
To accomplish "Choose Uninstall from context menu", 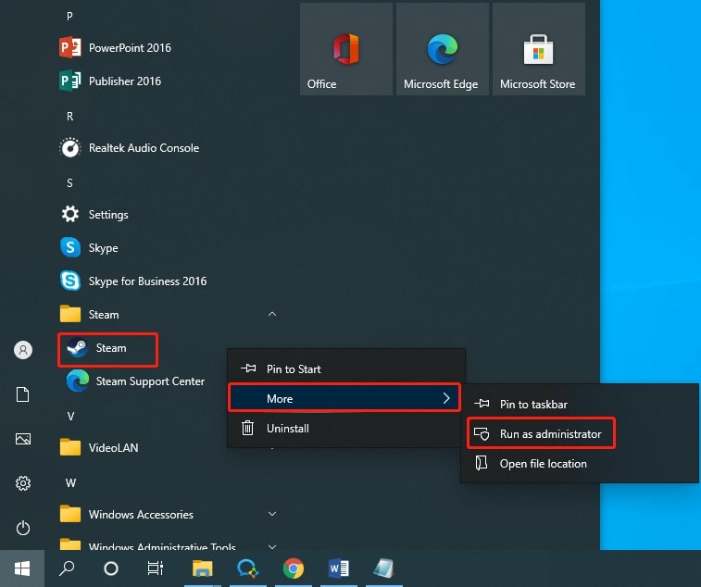I will pyautogui.click(x=346, y=429).
